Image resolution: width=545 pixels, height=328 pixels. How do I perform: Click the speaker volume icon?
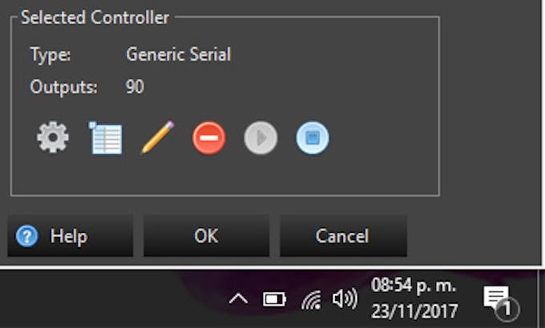click(345, 299)
